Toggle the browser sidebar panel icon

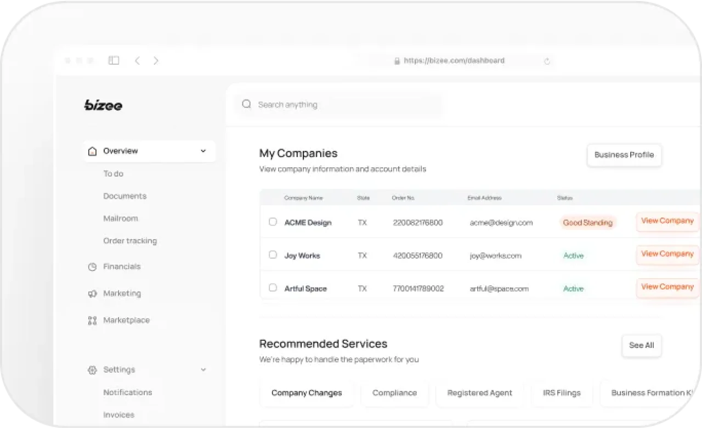[x=114, y=60]
